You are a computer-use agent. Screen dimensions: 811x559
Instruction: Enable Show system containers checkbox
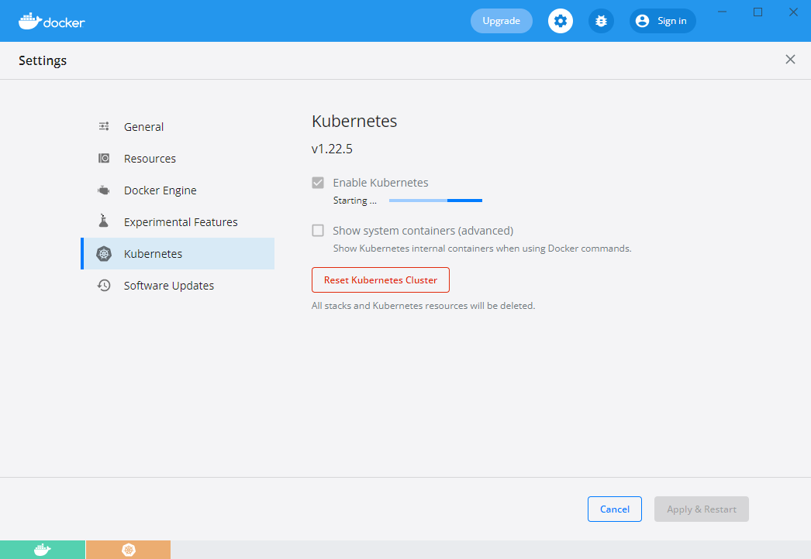click(318, 231)
